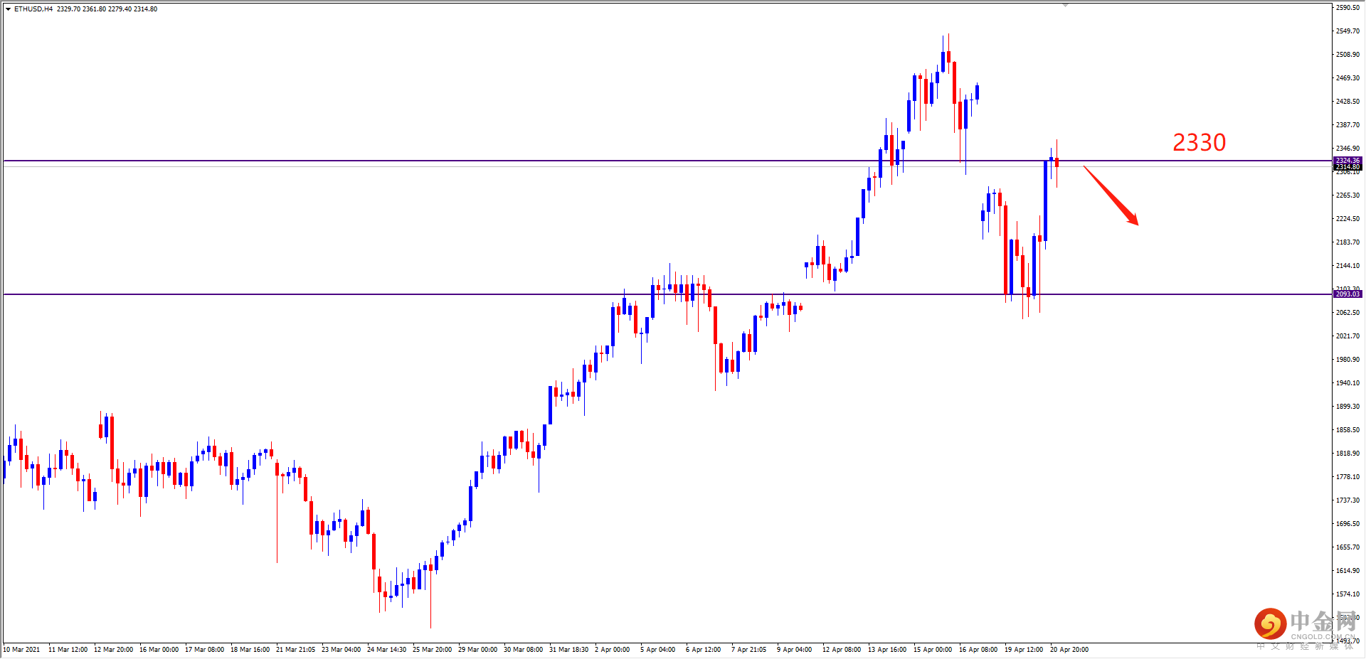Click the 2469.30 price axis label
1366x659 pixels.
click(x=1348, y=78)
